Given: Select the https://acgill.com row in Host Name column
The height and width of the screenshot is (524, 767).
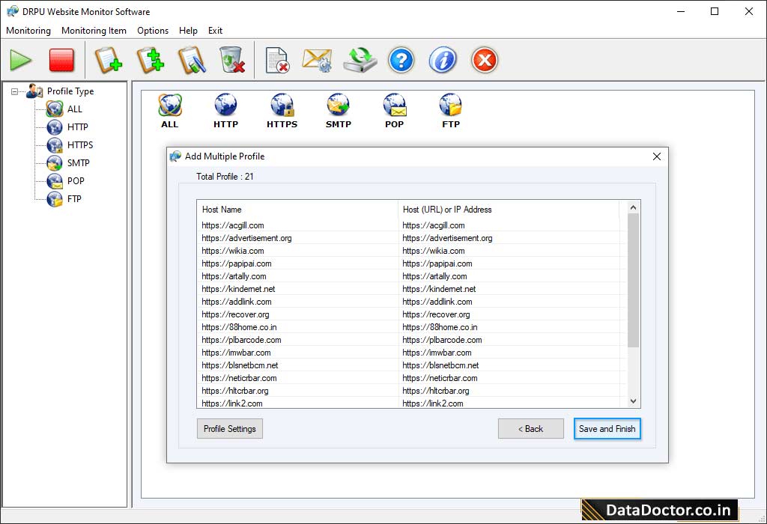Looking at the screenshot, I should (x=233, y=225).
